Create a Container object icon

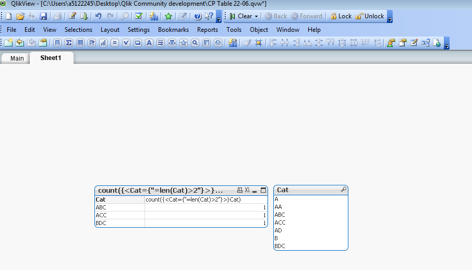pyautogui.click(x=207, y=43)
